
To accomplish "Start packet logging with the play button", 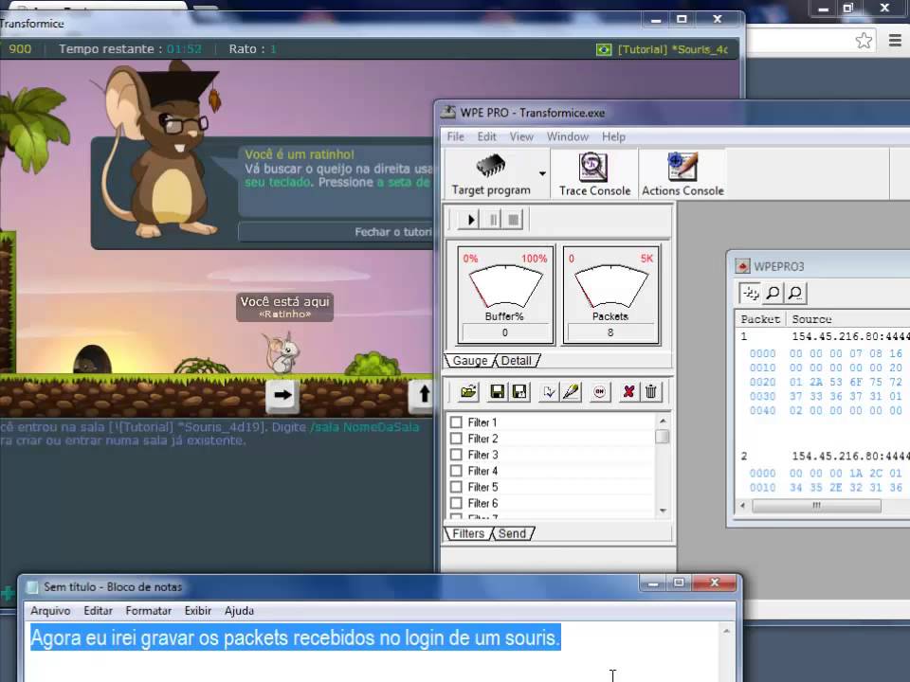I will pos(470,220).
